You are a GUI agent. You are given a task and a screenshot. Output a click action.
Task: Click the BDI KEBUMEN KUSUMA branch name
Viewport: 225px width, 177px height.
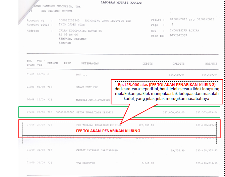(x=57, y=11)
